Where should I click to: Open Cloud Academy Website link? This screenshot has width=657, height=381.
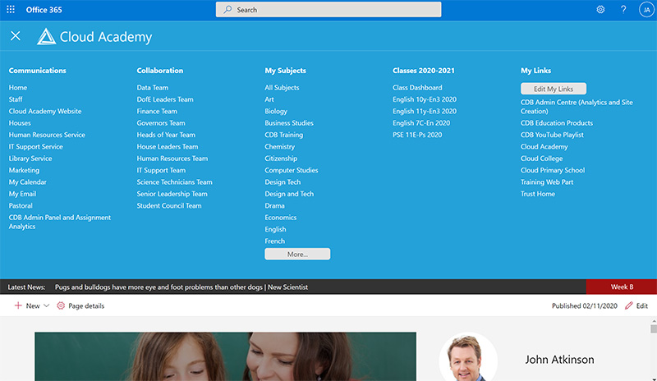pos(45,111)
